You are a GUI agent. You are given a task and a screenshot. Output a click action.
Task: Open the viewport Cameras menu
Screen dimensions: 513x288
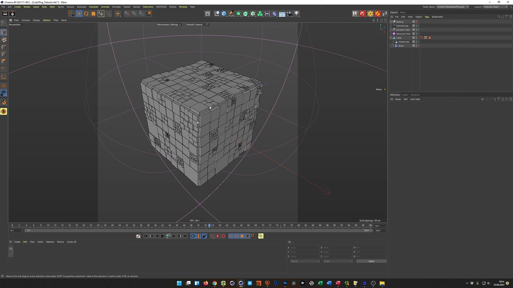(x=26, y=20)
